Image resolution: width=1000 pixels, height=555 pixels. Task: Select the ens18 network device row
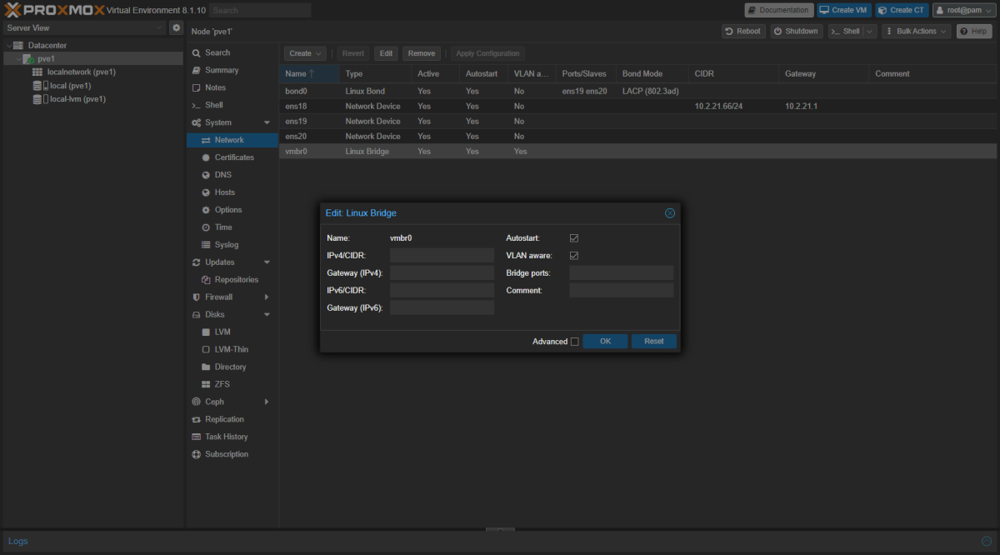[x=637, y=106]
